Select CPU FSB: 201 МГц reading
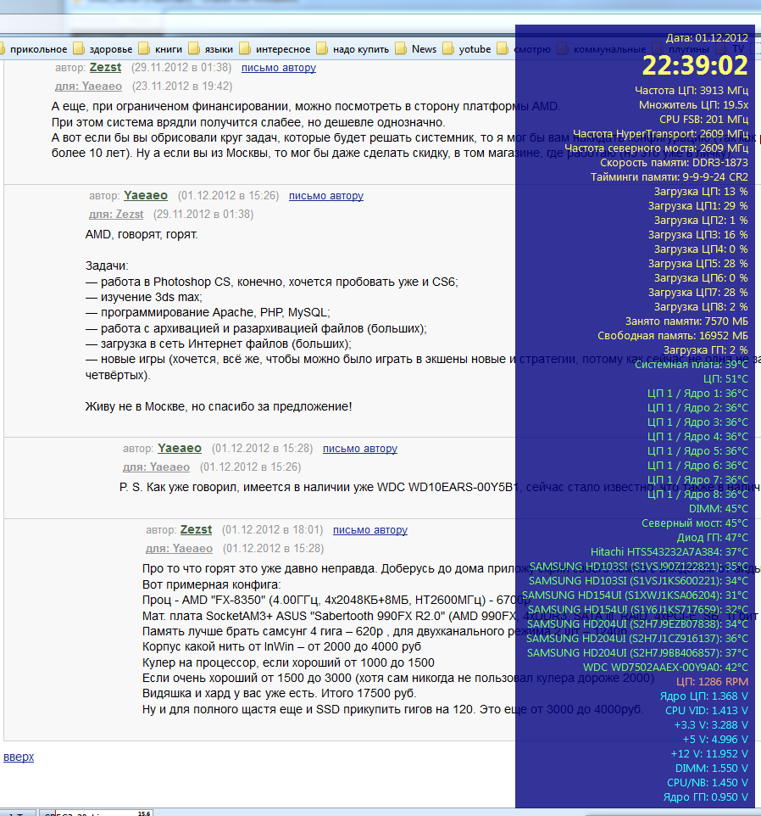761x816 pixels. pos(704,119)
